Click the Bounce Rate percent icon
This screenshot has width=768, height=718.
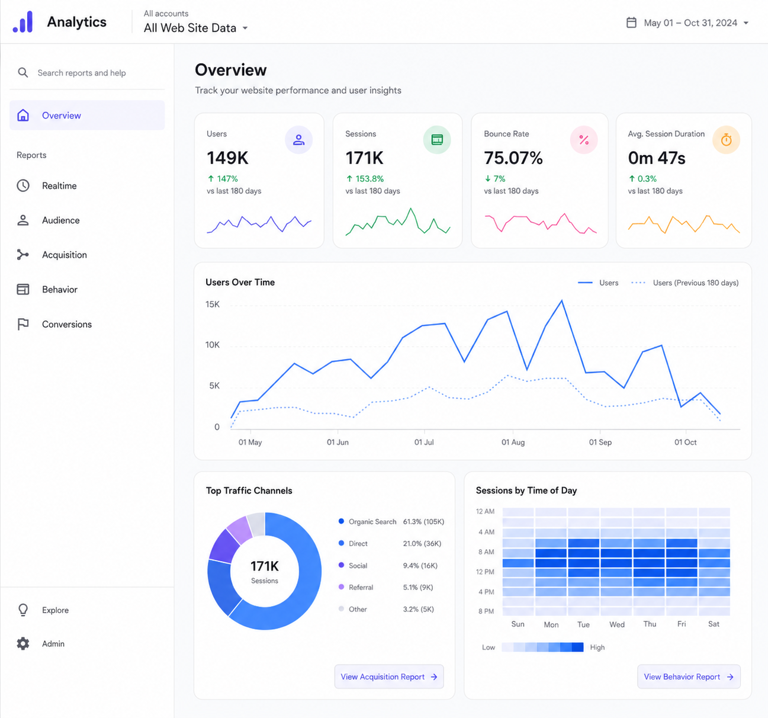584,140
